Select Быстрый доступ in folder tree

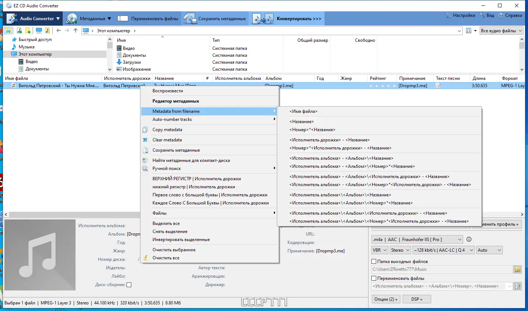coord(35,40)
